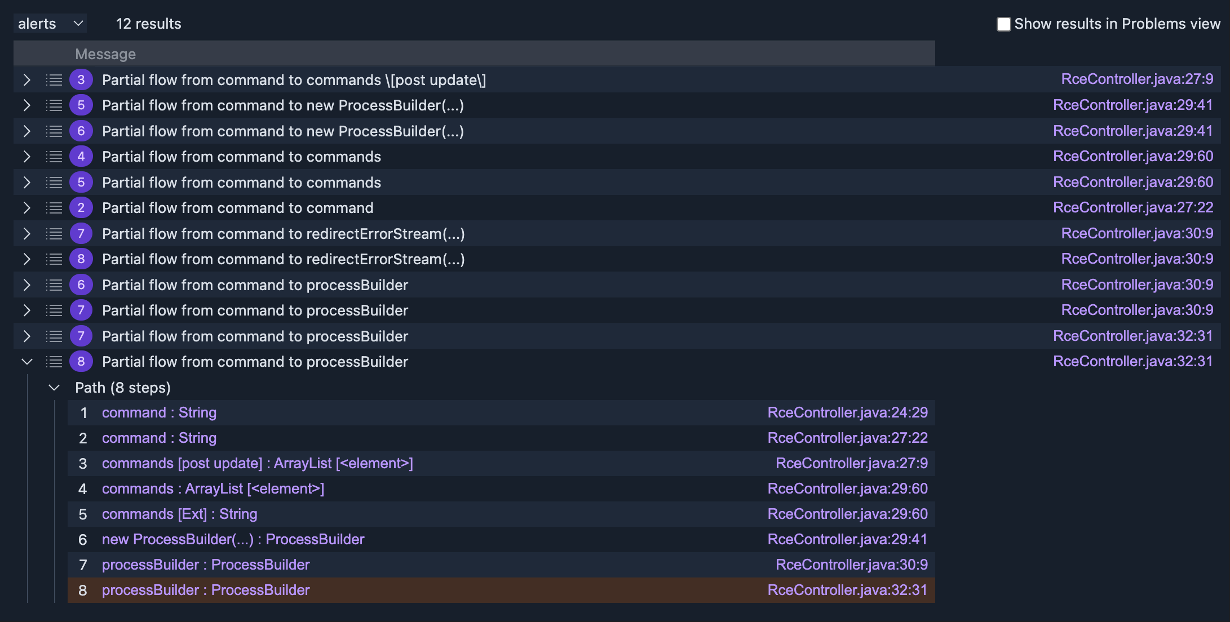Click list icon on Partial flow to command row

pyautogui.click(x=54, y=208)
